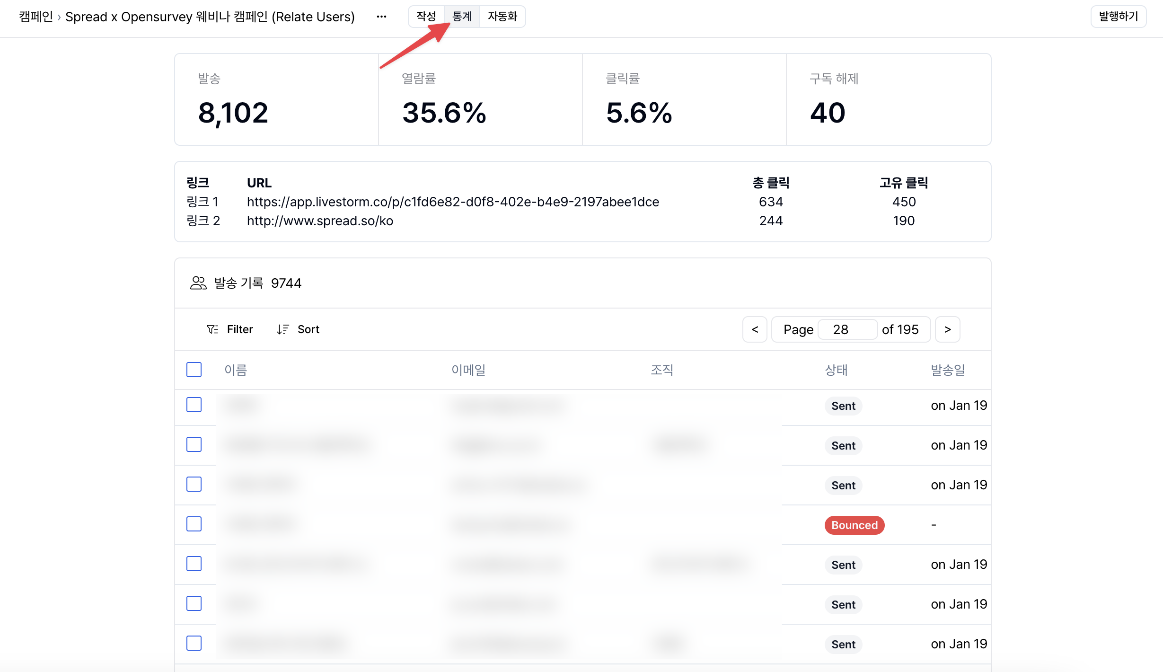The height and width of the screenshot is (672, 1163).
Task: Go to previous page with left chevron
Action: pyautogui.click(x=754, y=329)
